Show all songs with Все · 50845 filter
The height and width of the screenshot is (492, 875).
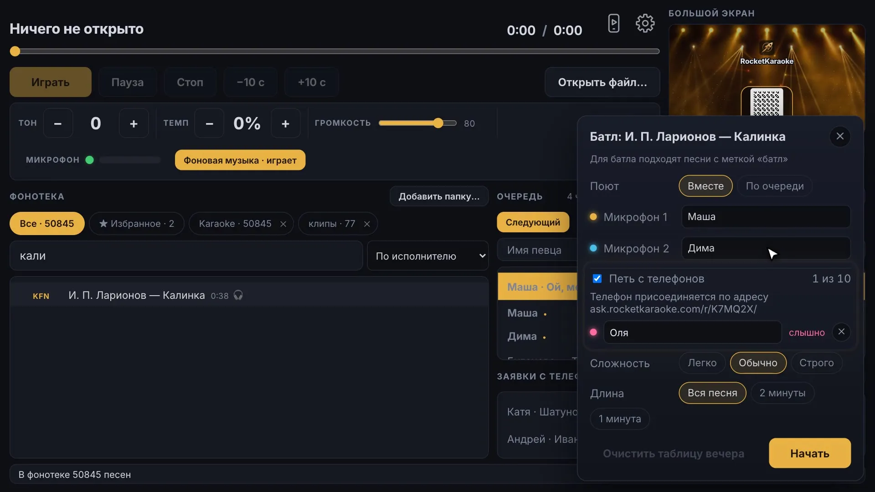[47, 224]
